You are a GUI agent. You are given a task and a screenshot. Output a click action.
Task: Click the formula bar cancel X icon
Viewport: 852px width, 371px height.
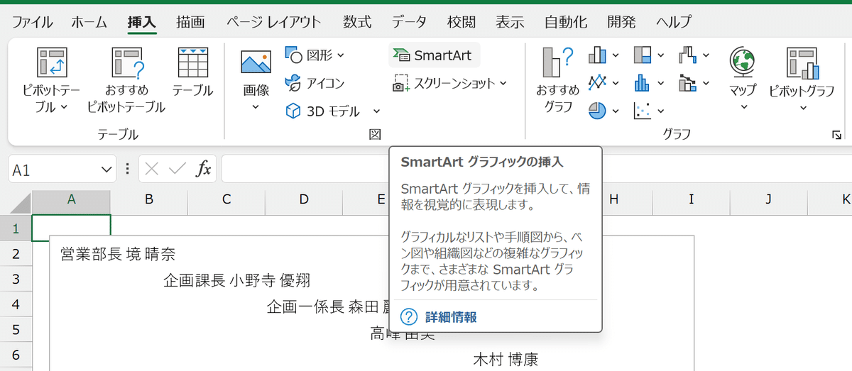(x=151, y=169)
